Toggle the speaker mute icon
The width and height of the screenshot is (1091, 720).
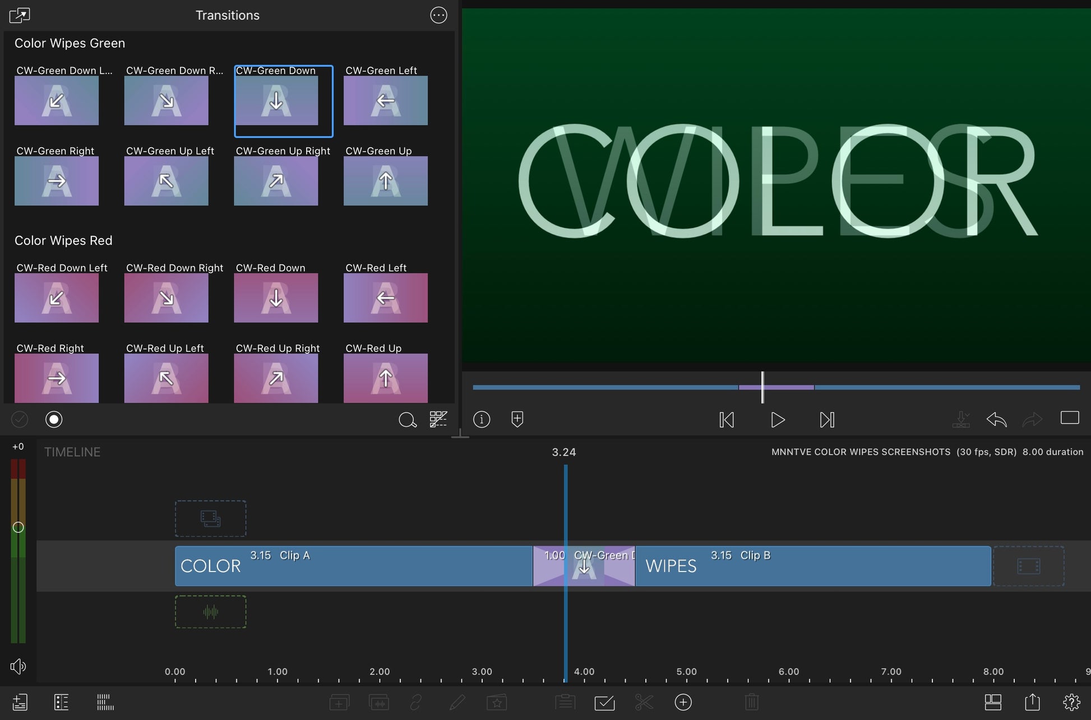(x=18, y=666)
